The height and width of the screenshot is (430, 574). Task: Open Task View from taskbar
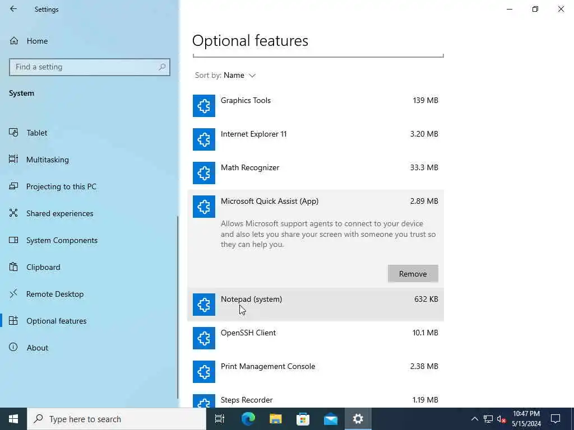point(220,419)
